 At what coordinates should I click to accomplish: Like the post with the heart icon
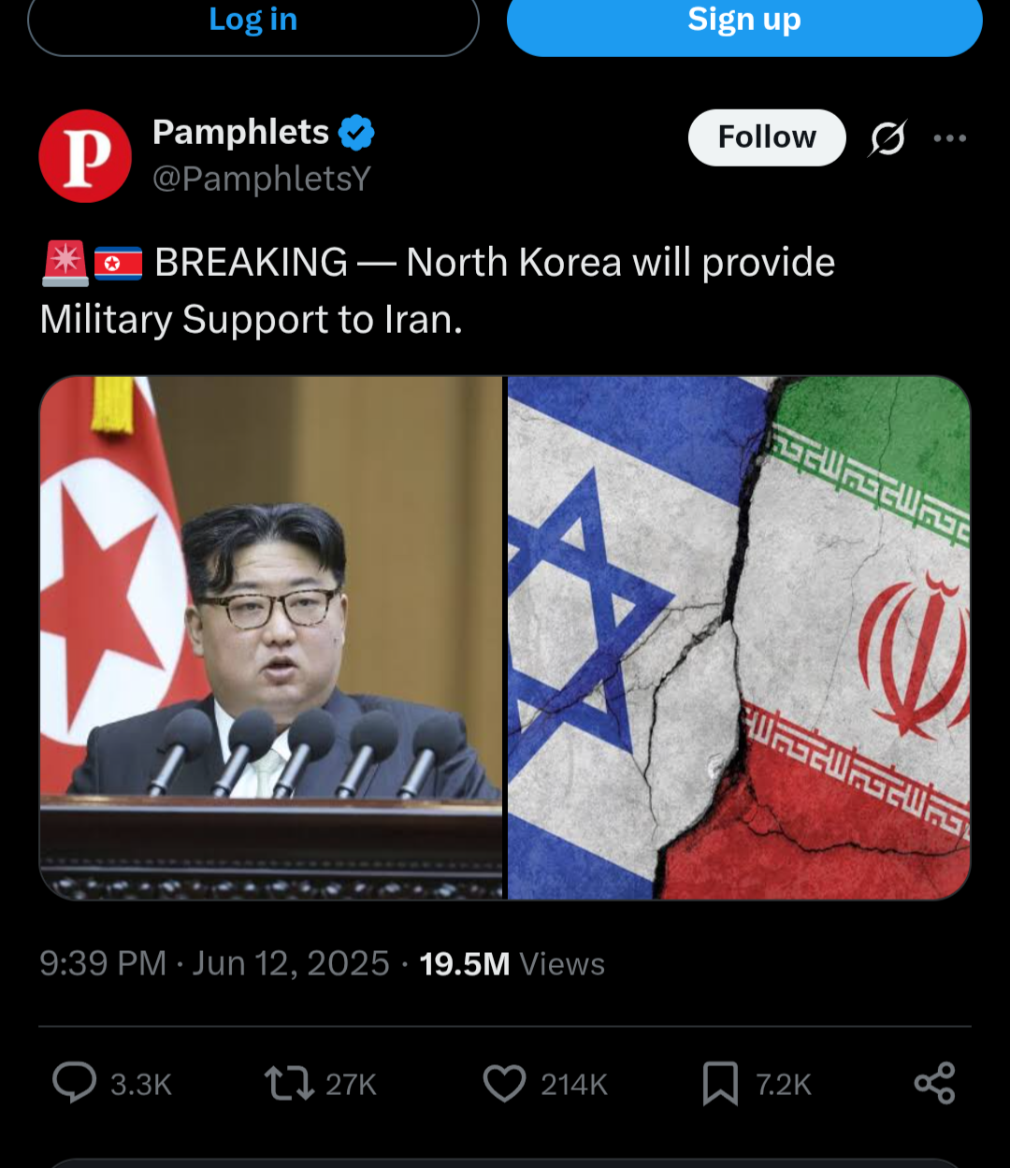tap(504, 1084)
